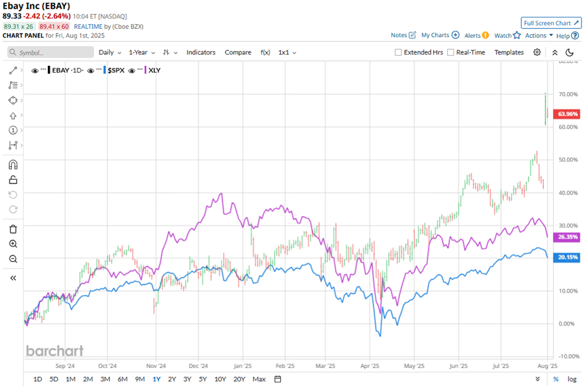The height and width of the screenshot is (387, 584).
Task: Click the purple XLY color swatch
Action: click(145, 70)
